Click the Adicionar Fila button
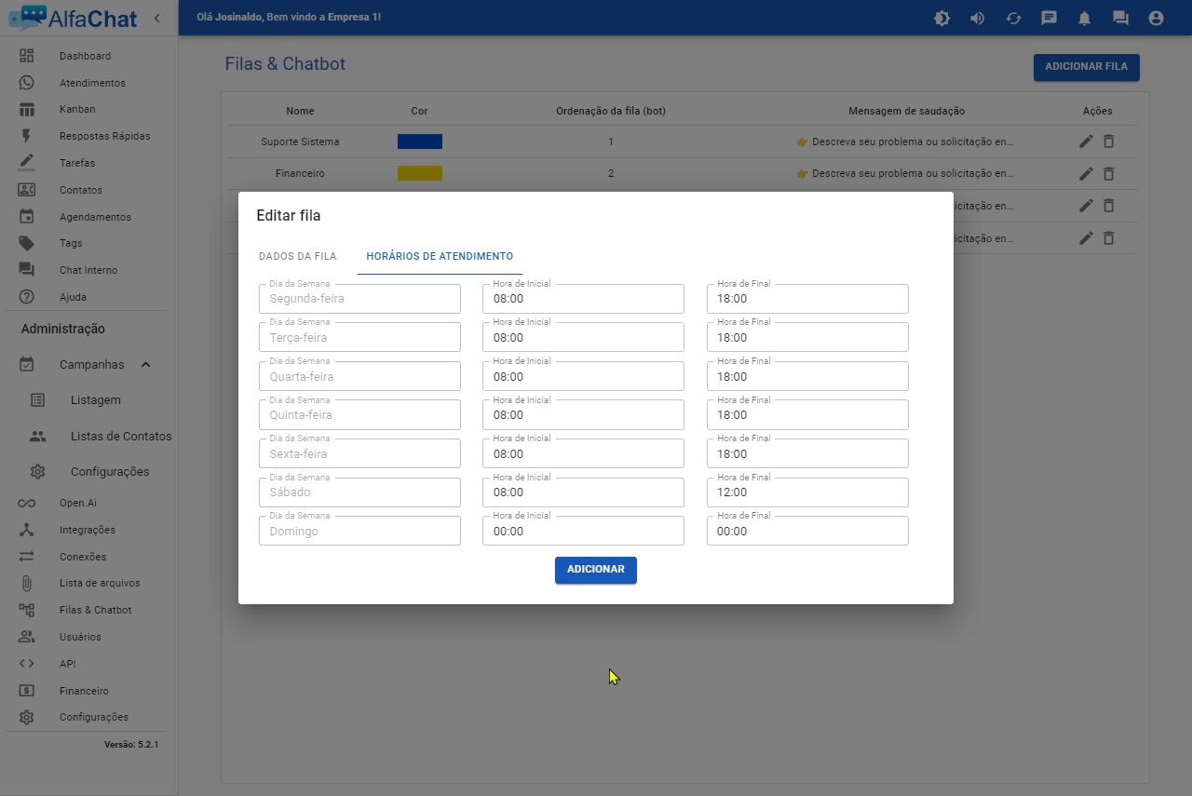Screen dimensions: 1192x796 click(x=1086, y=67)
